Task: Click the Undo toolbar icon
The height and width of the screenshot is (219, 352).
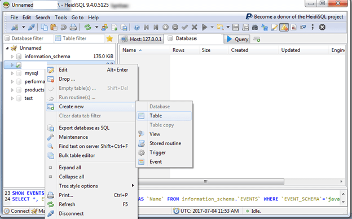Action: point(64,28)
